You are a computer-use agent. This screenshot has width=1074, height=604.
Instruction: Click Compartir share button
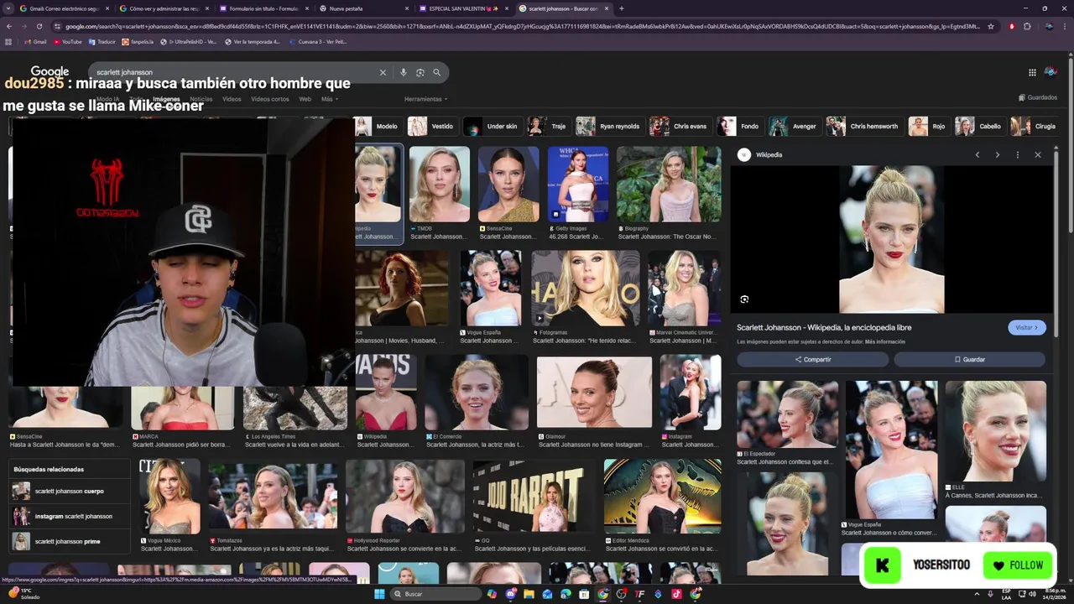point(812,359)
